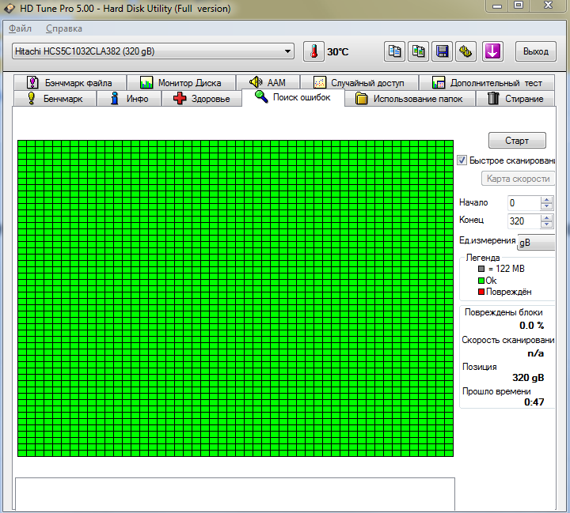Click the Карта скорости button
The height and width of the screenshot is (513, 570).
coord(518,179)
